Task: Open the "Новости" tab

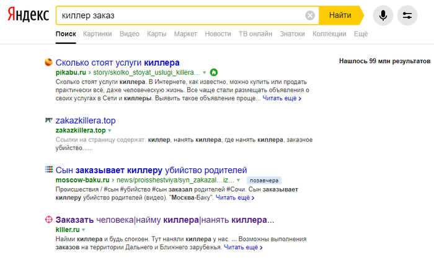Action: 218,33
